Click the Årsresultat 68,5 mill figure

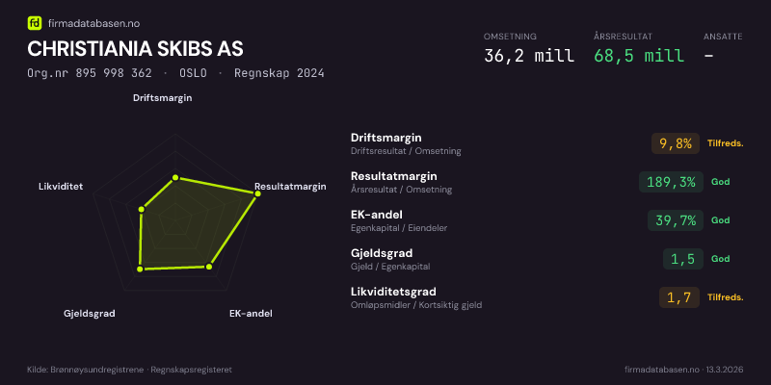pyautogui.click(x=639, y=56)
